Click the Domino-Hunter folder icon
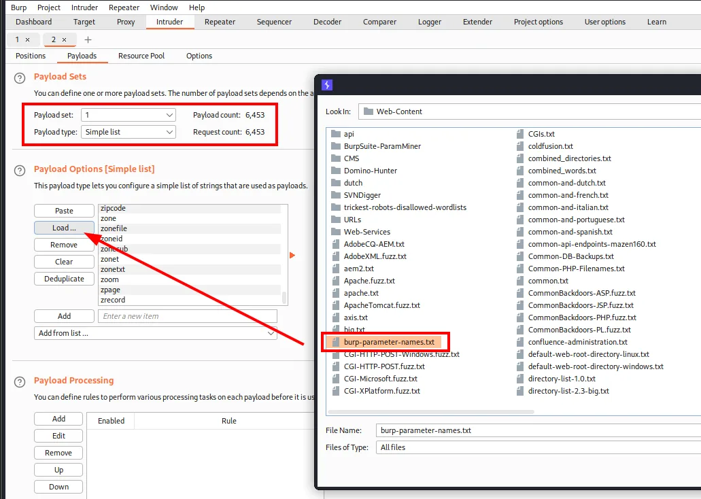This screenshot has height=499, width=701. point(336,171)
